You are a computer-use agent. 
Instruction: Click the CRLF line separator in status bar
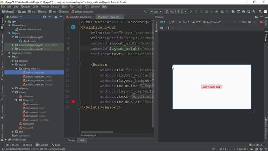tap(222, 149)
